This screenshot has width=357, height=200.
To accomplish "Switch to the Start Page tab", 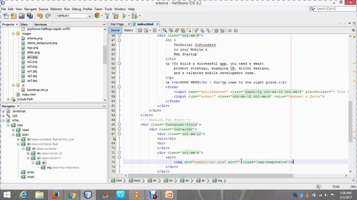I will click(x=117, y=24).
